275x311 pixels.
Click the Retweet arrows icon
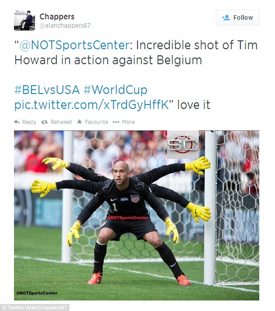tap(44, 122)
